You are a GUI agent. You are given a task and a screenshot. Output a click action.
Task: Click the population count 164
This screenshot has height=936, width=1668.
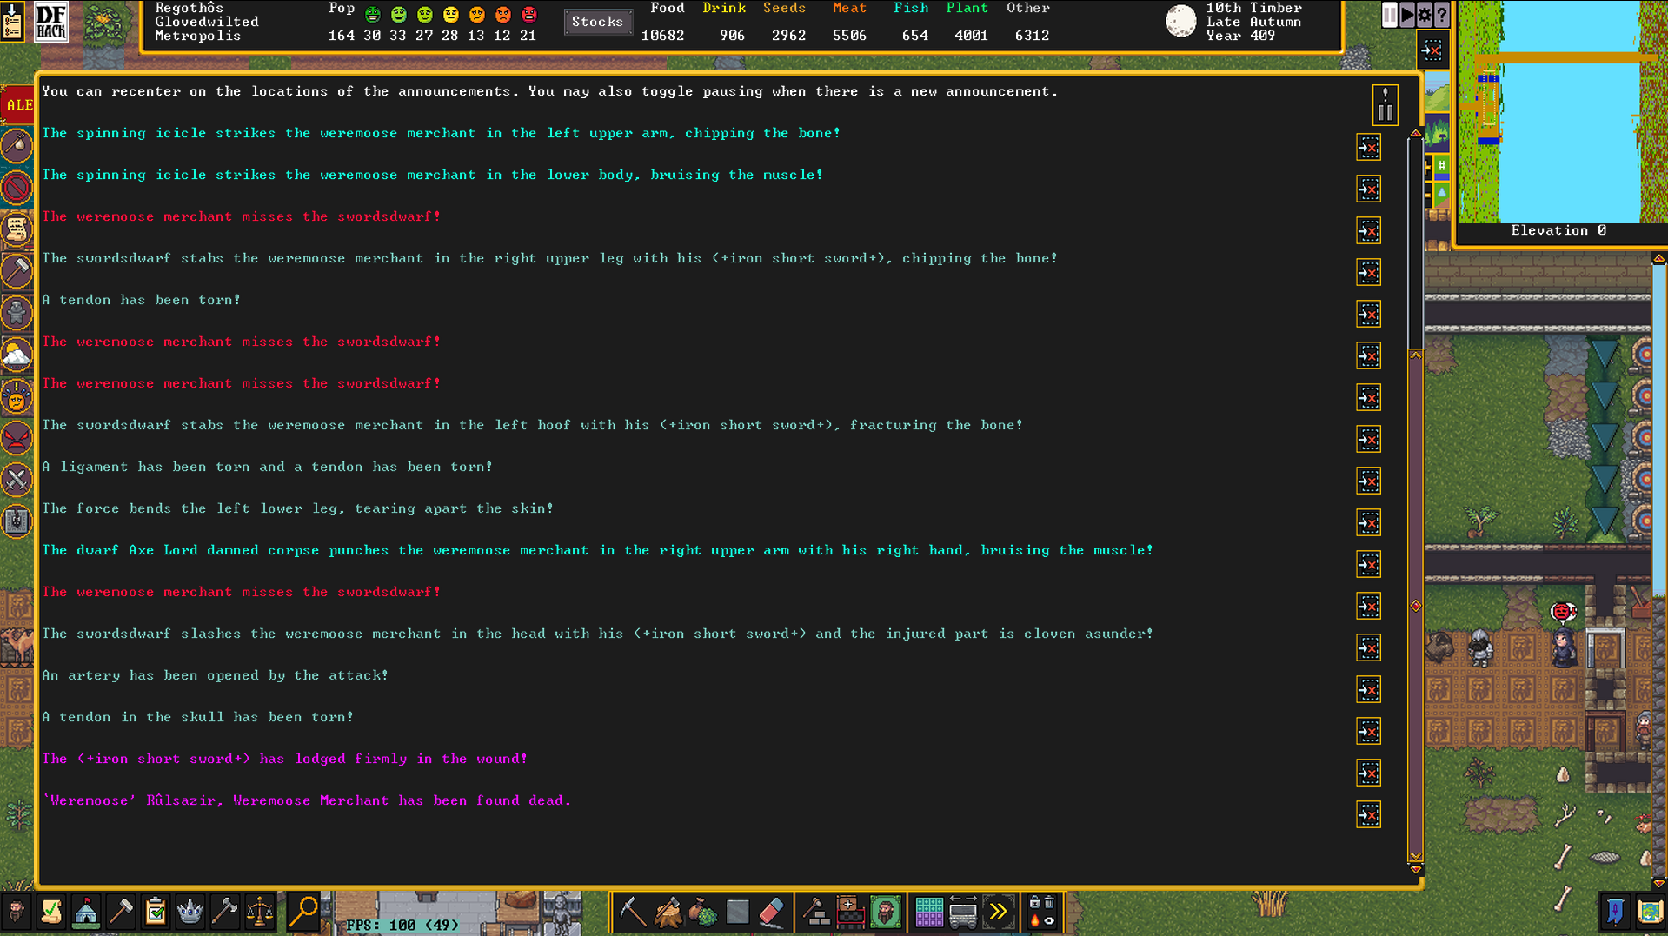[342, 36]
